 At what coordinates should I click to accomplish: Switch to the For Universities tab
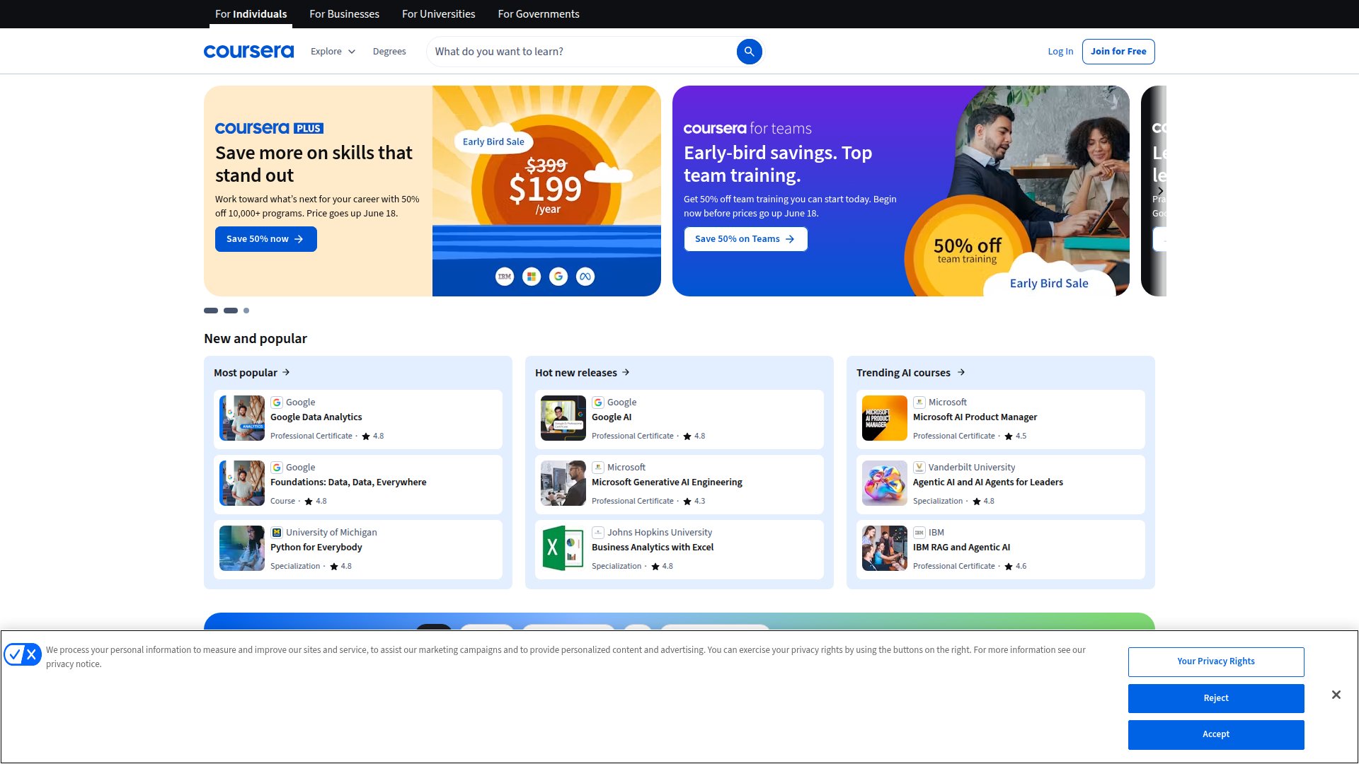[x=438, y=14]
